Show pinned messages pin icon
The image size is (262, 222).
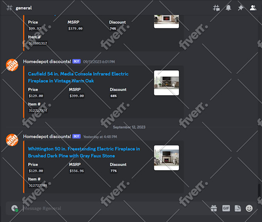[x=240, y=8]
